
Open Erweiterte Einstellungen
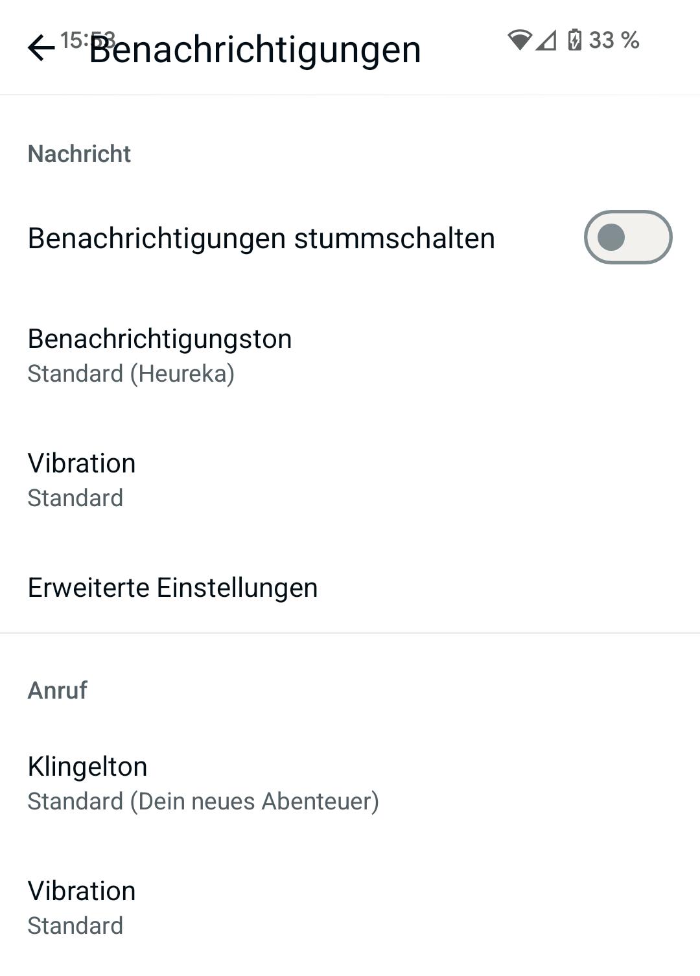(x=172, y=588)
